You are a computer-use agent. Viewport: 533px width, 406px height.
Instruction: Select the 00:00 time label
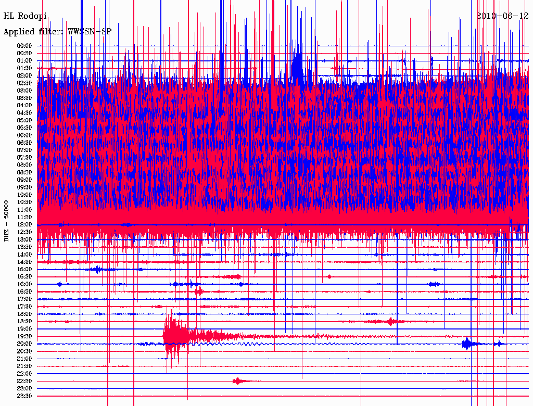(25, 46)
